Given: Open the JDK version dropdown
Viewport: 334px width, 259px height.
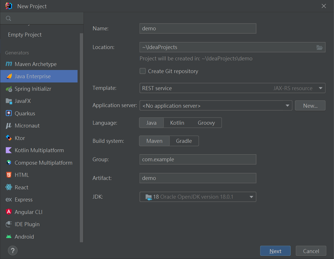Looking at the screenshot, I should [x=251, y=197].
